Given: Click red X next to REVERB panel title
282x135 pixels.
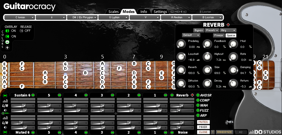Looking at the screenshot, I should pyautogui.click(x=228, y=25).
